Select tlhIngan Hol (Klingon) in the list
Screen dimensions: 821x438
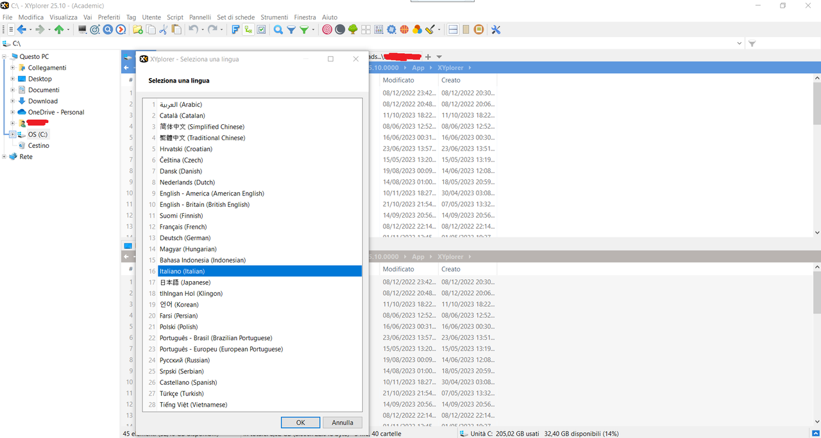pyautogui.click(x=260, y=294)
